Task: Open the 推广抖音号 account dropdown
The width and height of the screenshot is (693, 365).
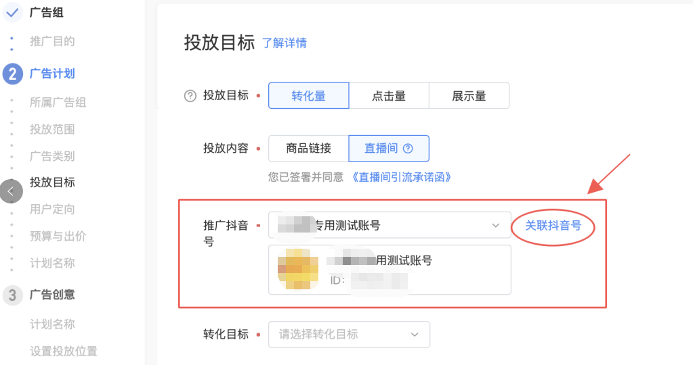Action: (x=390, y=225)
